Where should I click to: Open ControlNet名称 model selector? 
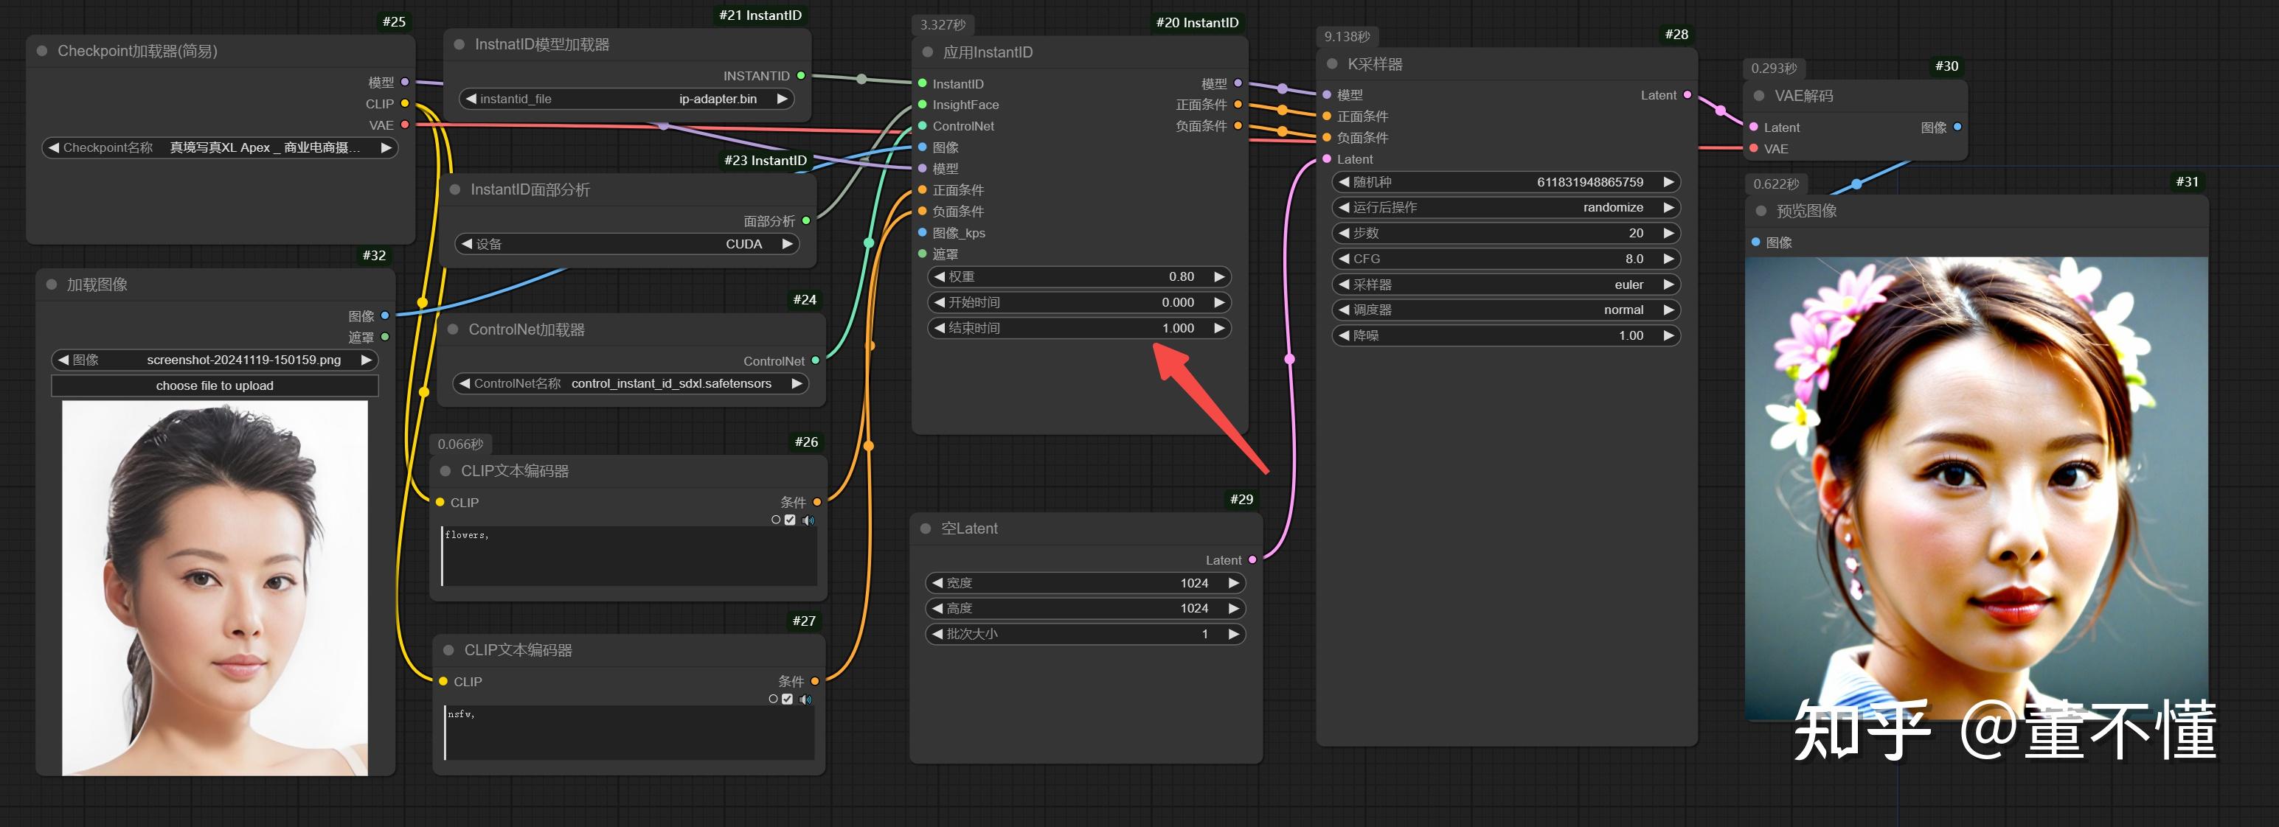[x=630, y=384]
